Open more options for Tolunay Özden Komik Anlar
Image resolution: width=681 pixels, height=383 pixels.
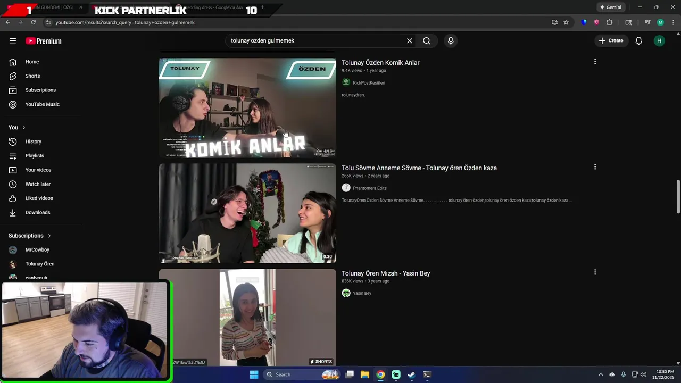tap(595, 62)
